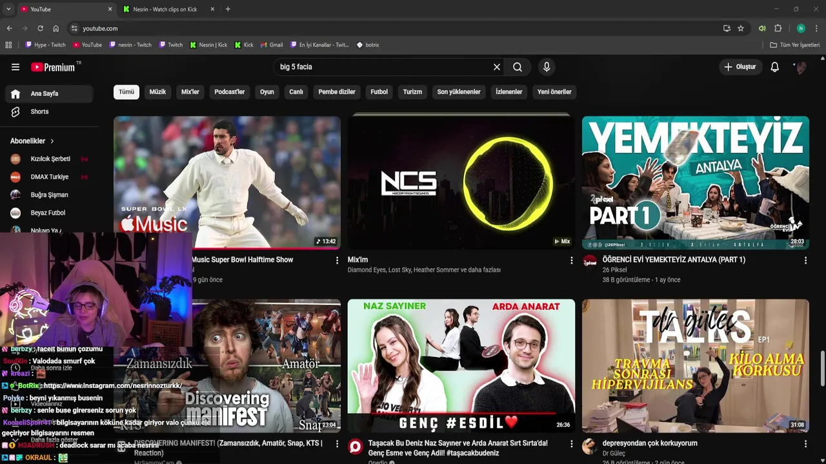Open the Gmail bookmark

coord(272,45)
